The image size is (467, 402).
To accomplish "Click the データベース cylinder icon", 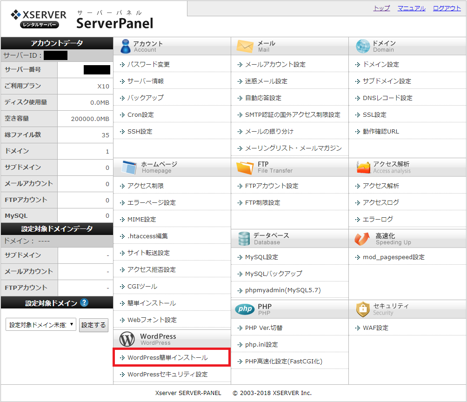I will click(x=244, y=239).
